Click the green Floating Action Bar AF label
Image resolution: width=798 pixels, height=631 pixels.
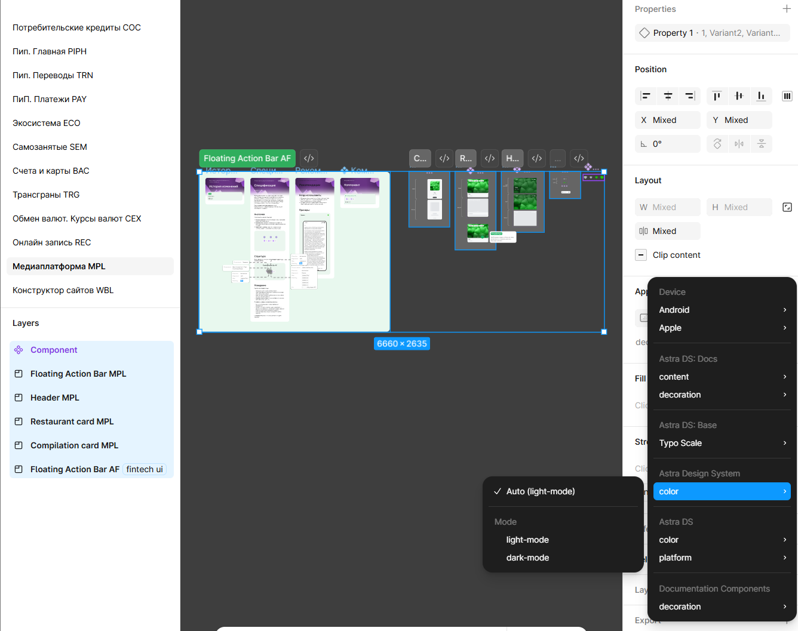247,158
